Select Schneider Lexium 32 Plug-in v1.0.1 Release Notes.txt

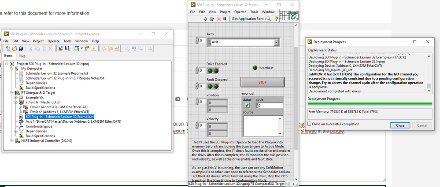tap(65, 78)
